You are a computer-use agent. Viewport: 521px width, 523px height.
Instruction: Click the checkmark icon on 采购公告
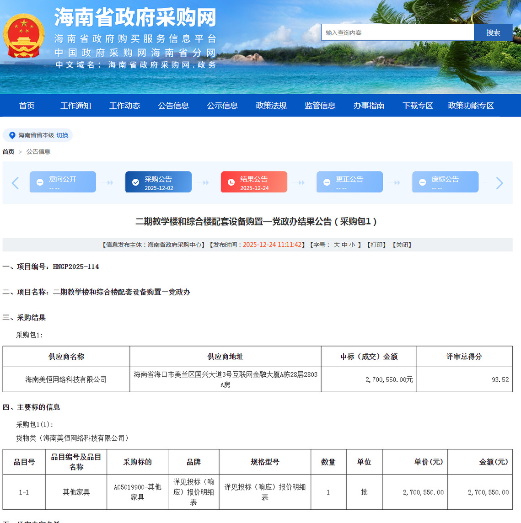pos(135,182)
